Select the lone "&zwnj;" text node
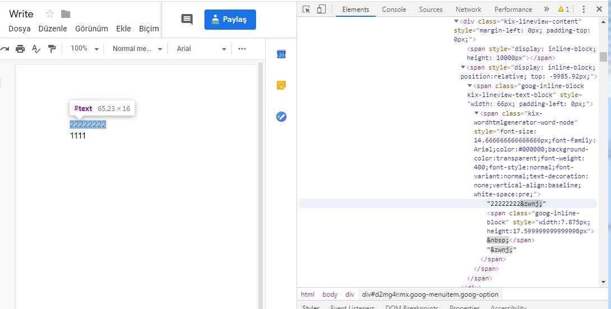The width and height of the screenshot is (611, 309). tap(501, 250)
